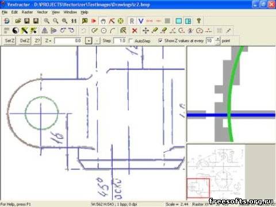Click the open file folder icon
The height and width of the screenshot is (207, 276).
(x=18, y=21)
